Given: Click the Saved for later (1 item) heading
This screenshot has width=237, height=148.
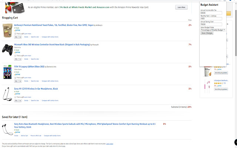Looking at the screenshot, I should coord(15,117).
